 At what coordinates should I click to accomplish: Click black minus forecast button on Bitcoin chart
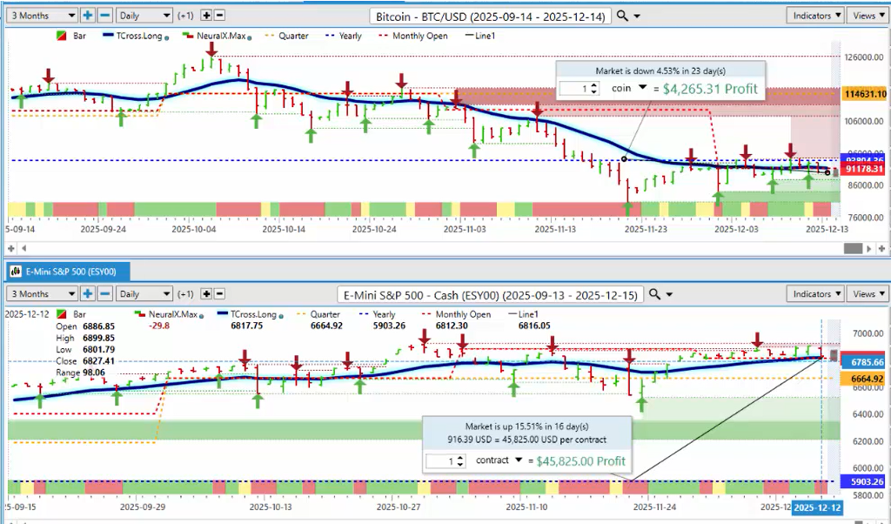click(219, 16)
